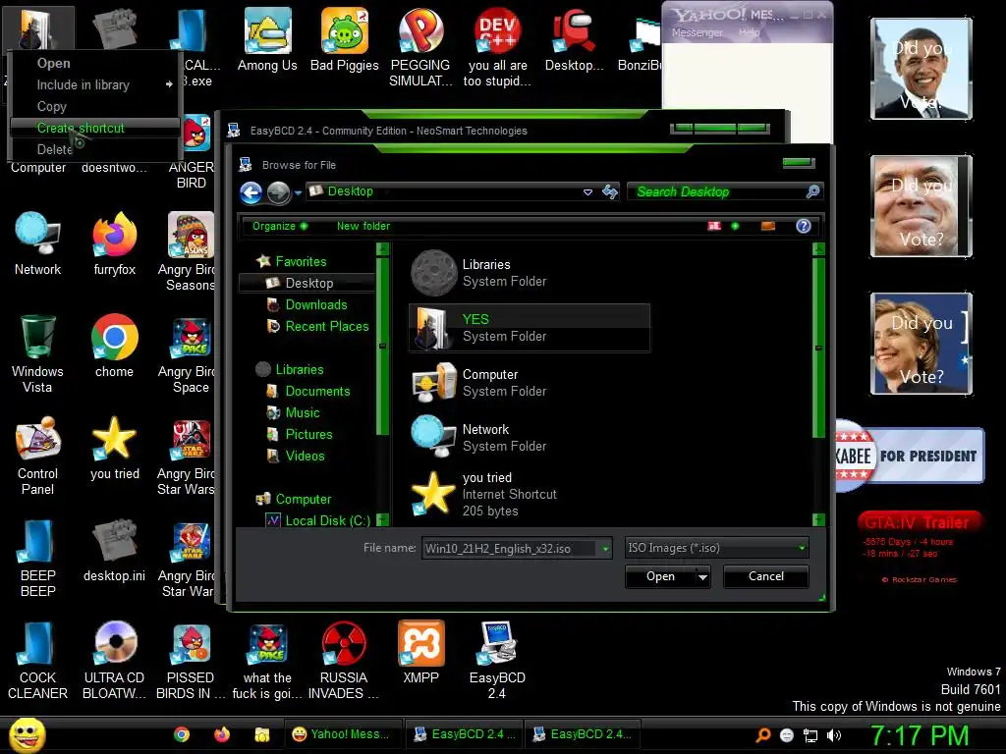Click the Cancel button

point(766,576)
